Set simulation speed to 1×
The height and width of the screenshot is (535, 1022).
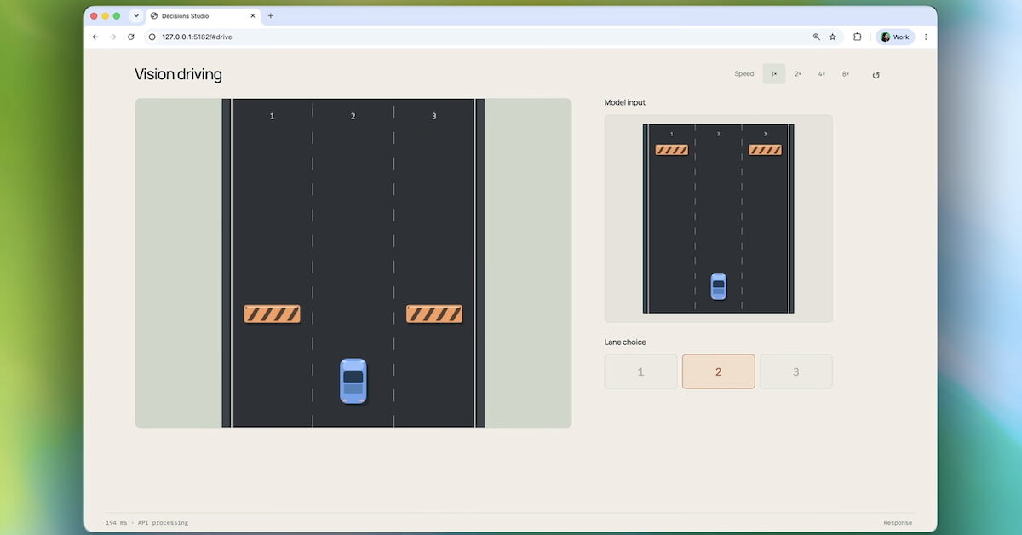774,74
